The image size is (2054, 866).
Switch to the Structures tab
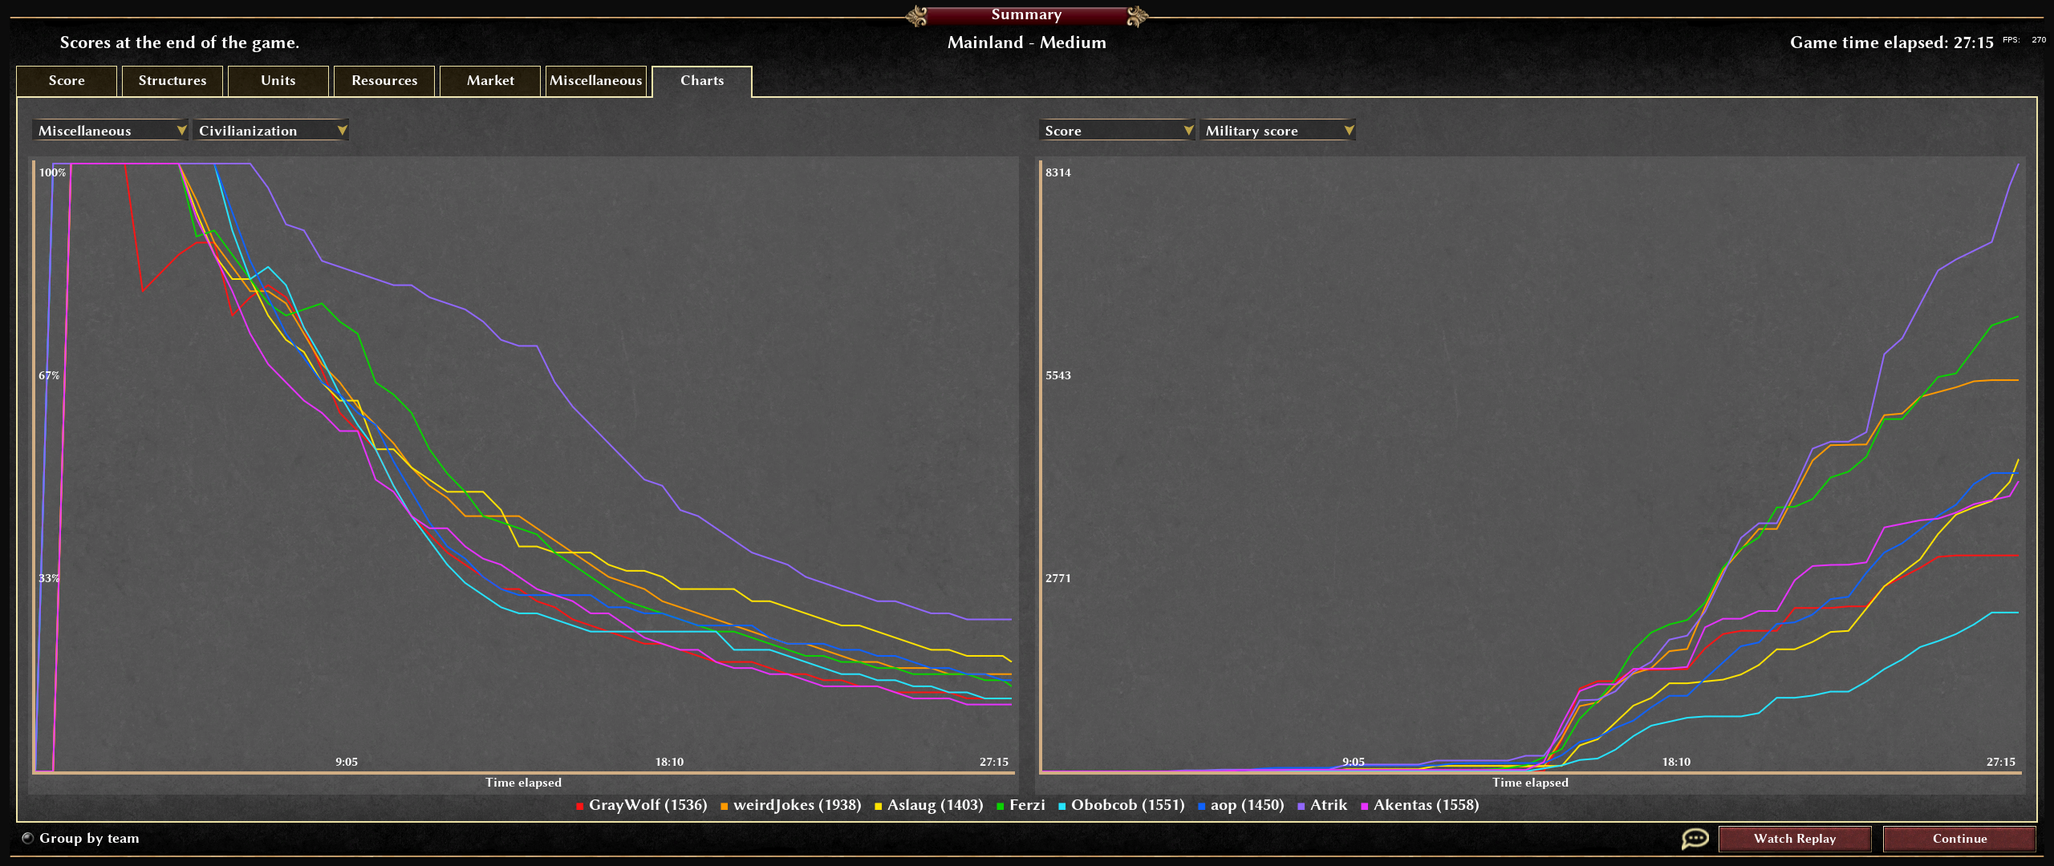click(172, 80)
